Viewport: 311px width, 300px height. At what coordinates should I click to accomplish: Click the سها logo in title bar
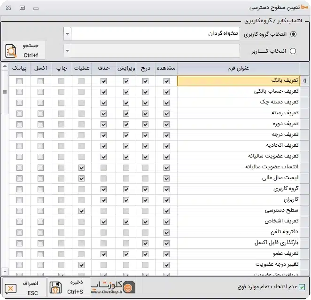click(304, 7)
